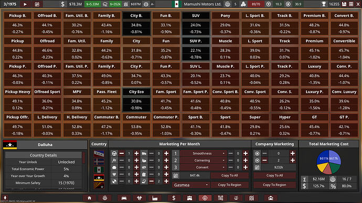Image resolution: width=362 pixels, height=203 pixels.
Task: Select the second country flag in Country list
Action: coord(99,162)
